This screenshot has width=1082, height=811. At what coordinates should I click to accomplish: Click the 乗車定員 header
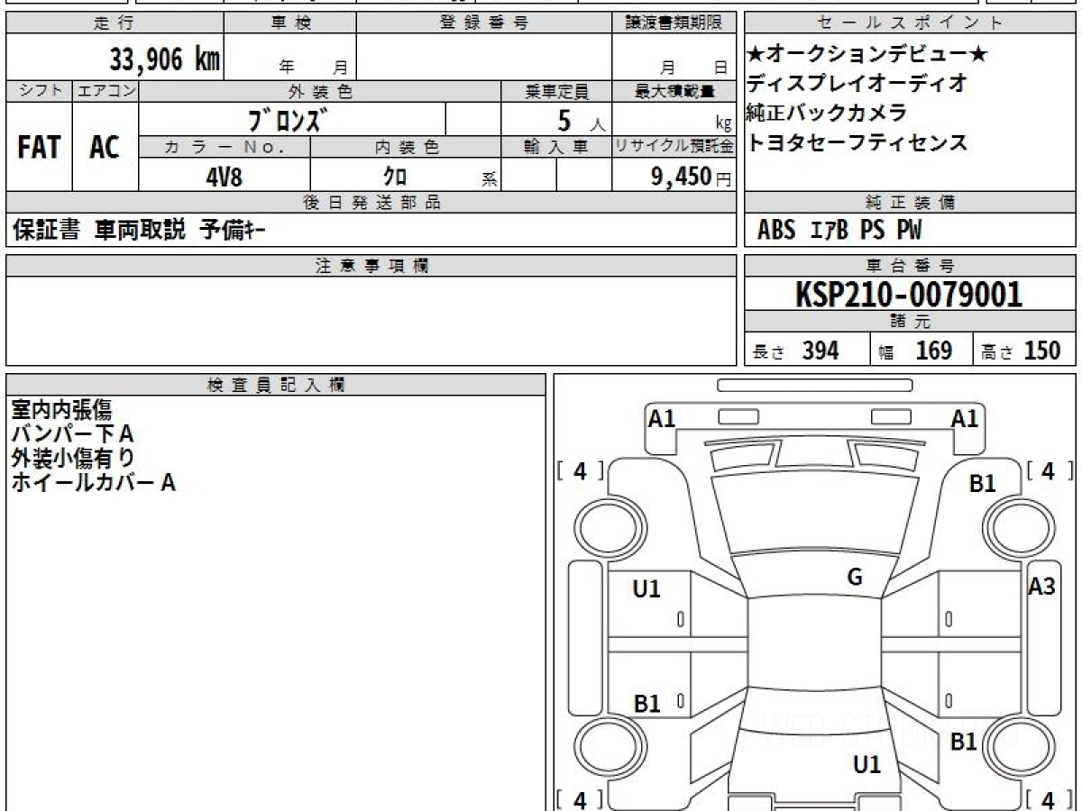click(x=556, y=91)
